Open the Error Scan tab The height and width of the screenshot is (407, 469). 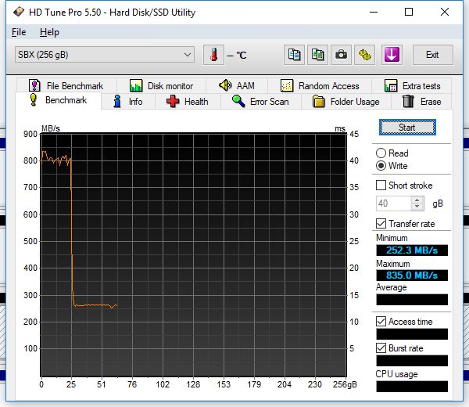[x=261, y=102]
